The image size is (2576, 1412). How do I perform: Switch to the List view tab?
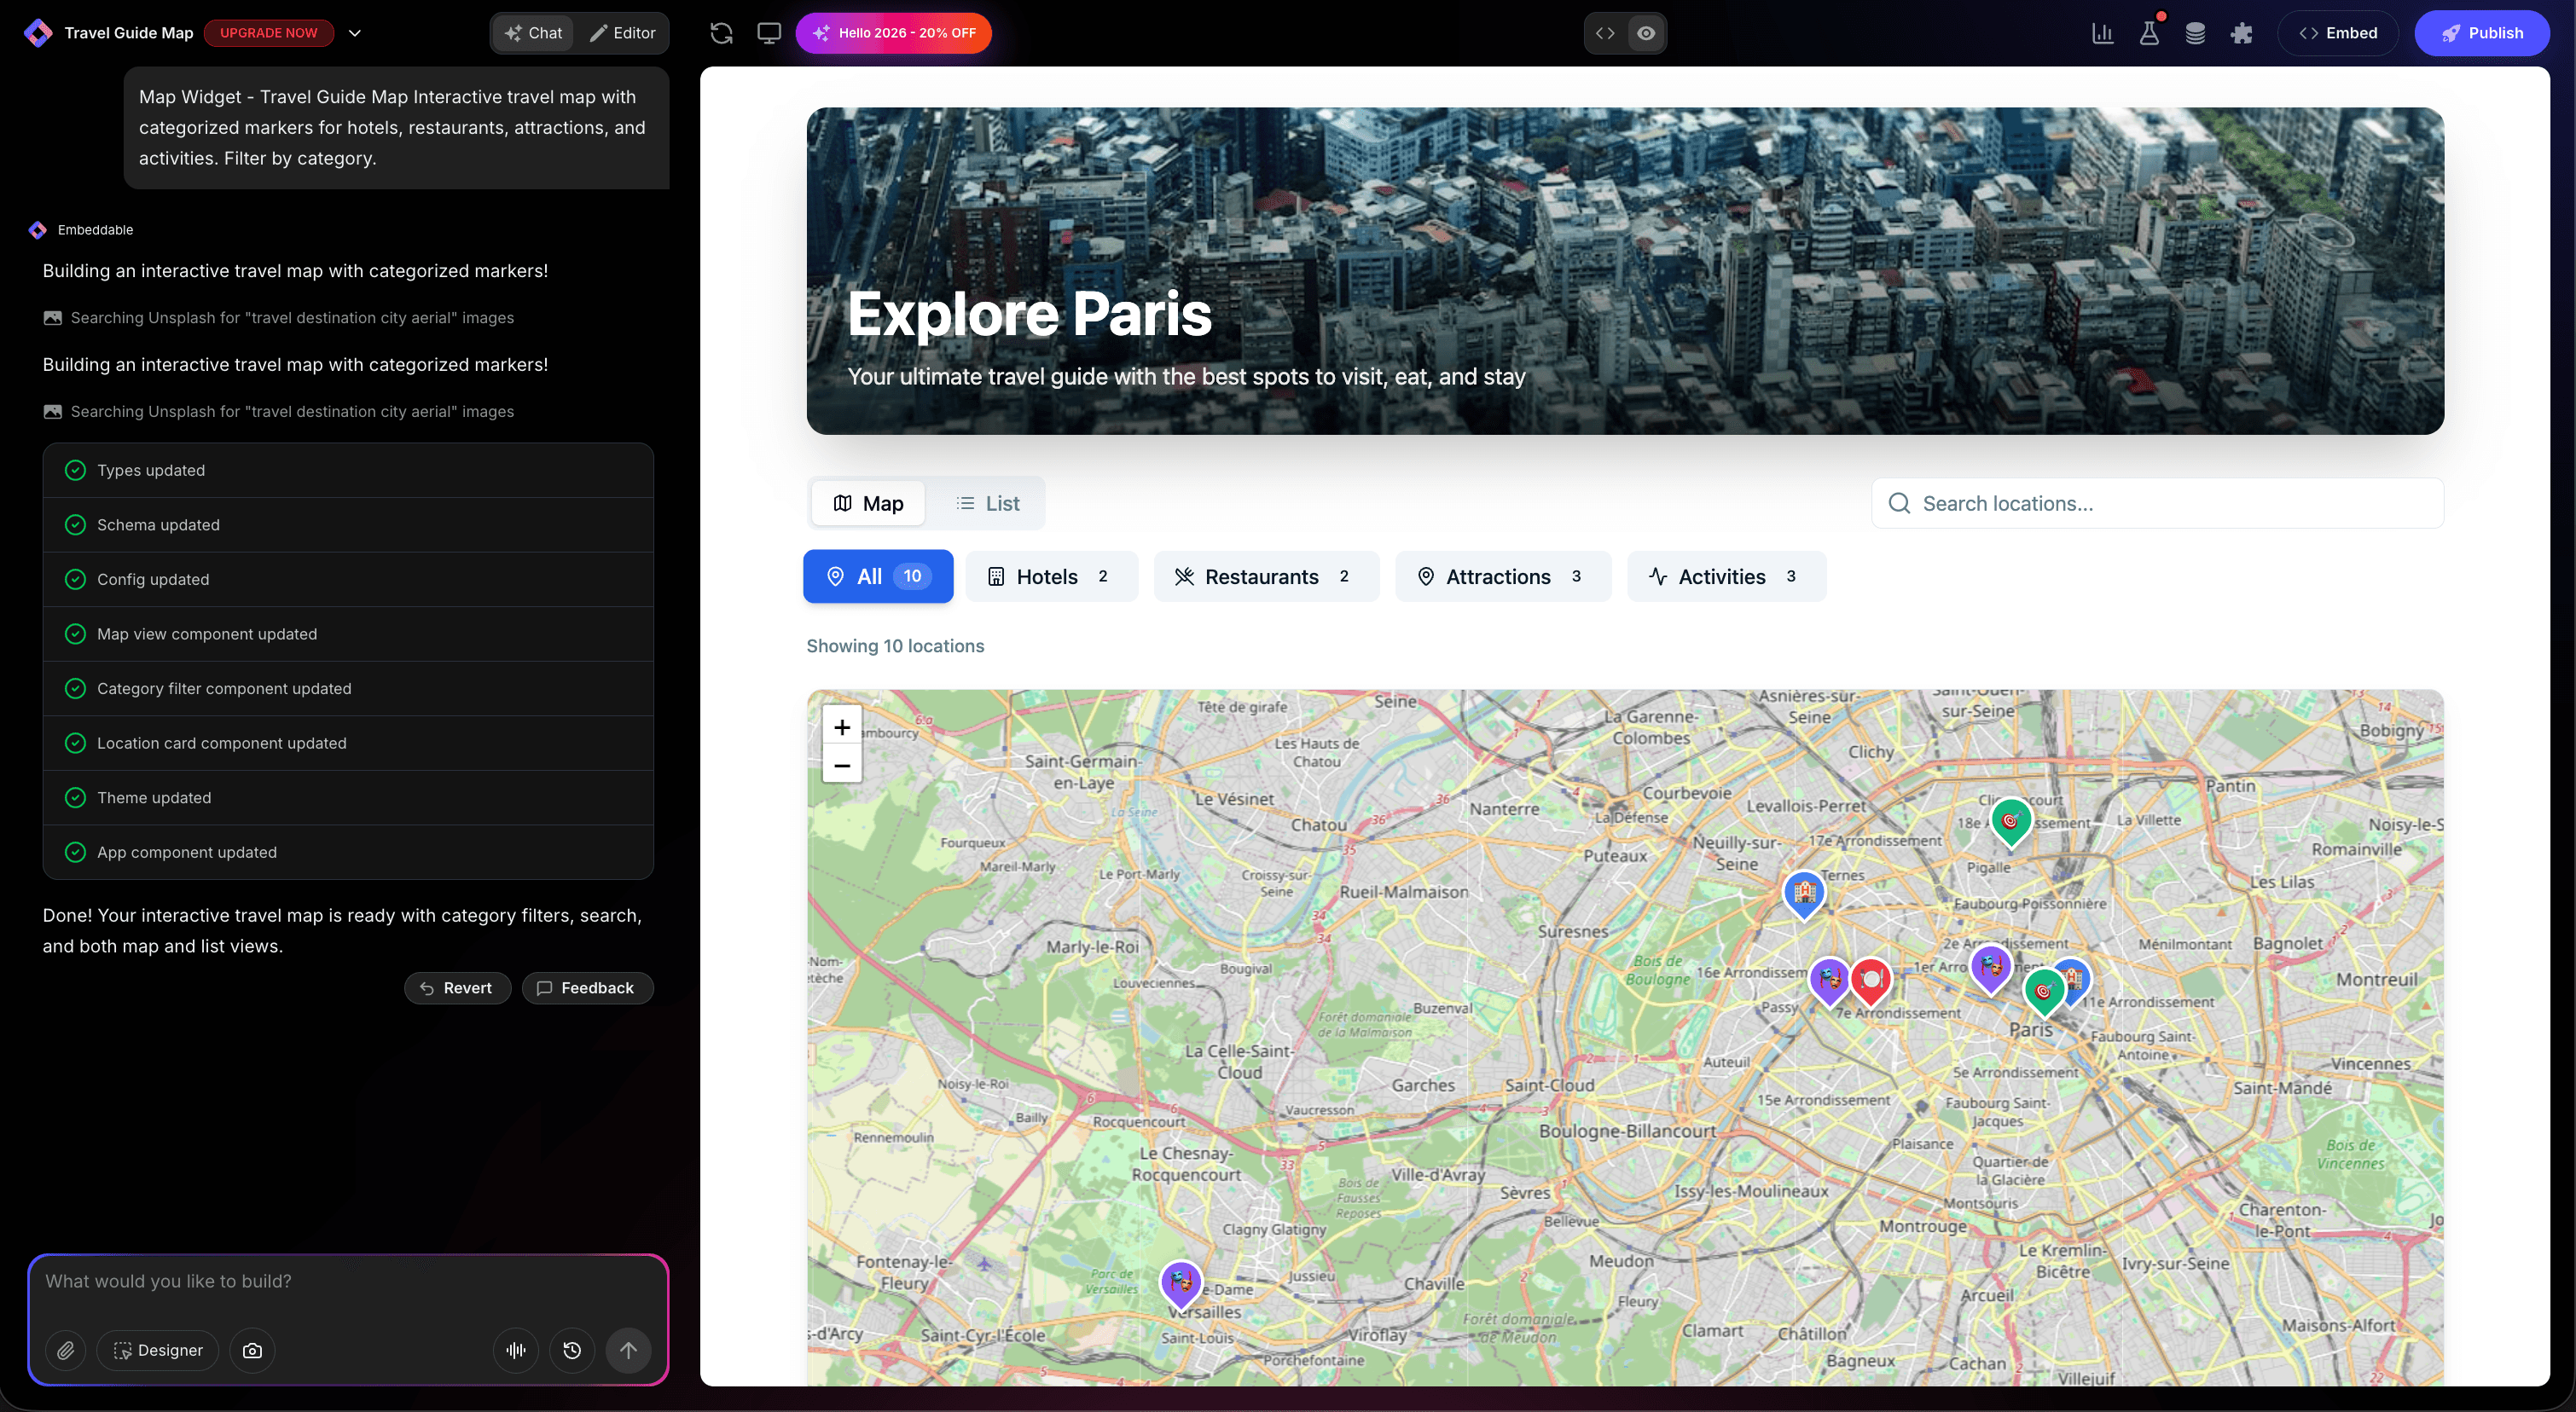tap(988, 503)
